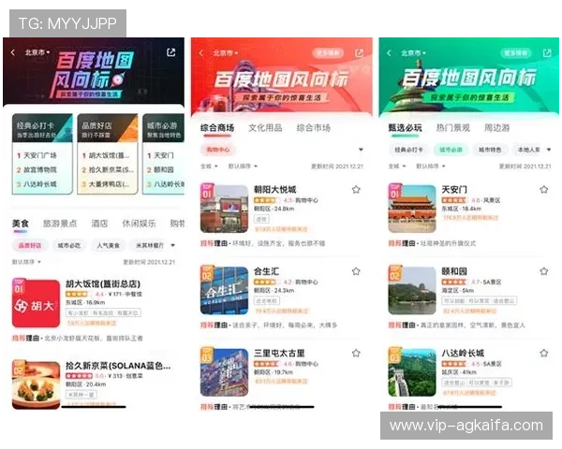Expand filter arrow beside 购物中心 chip row
Viewport: 562px width, 449px height.
[x=361, y=150]
